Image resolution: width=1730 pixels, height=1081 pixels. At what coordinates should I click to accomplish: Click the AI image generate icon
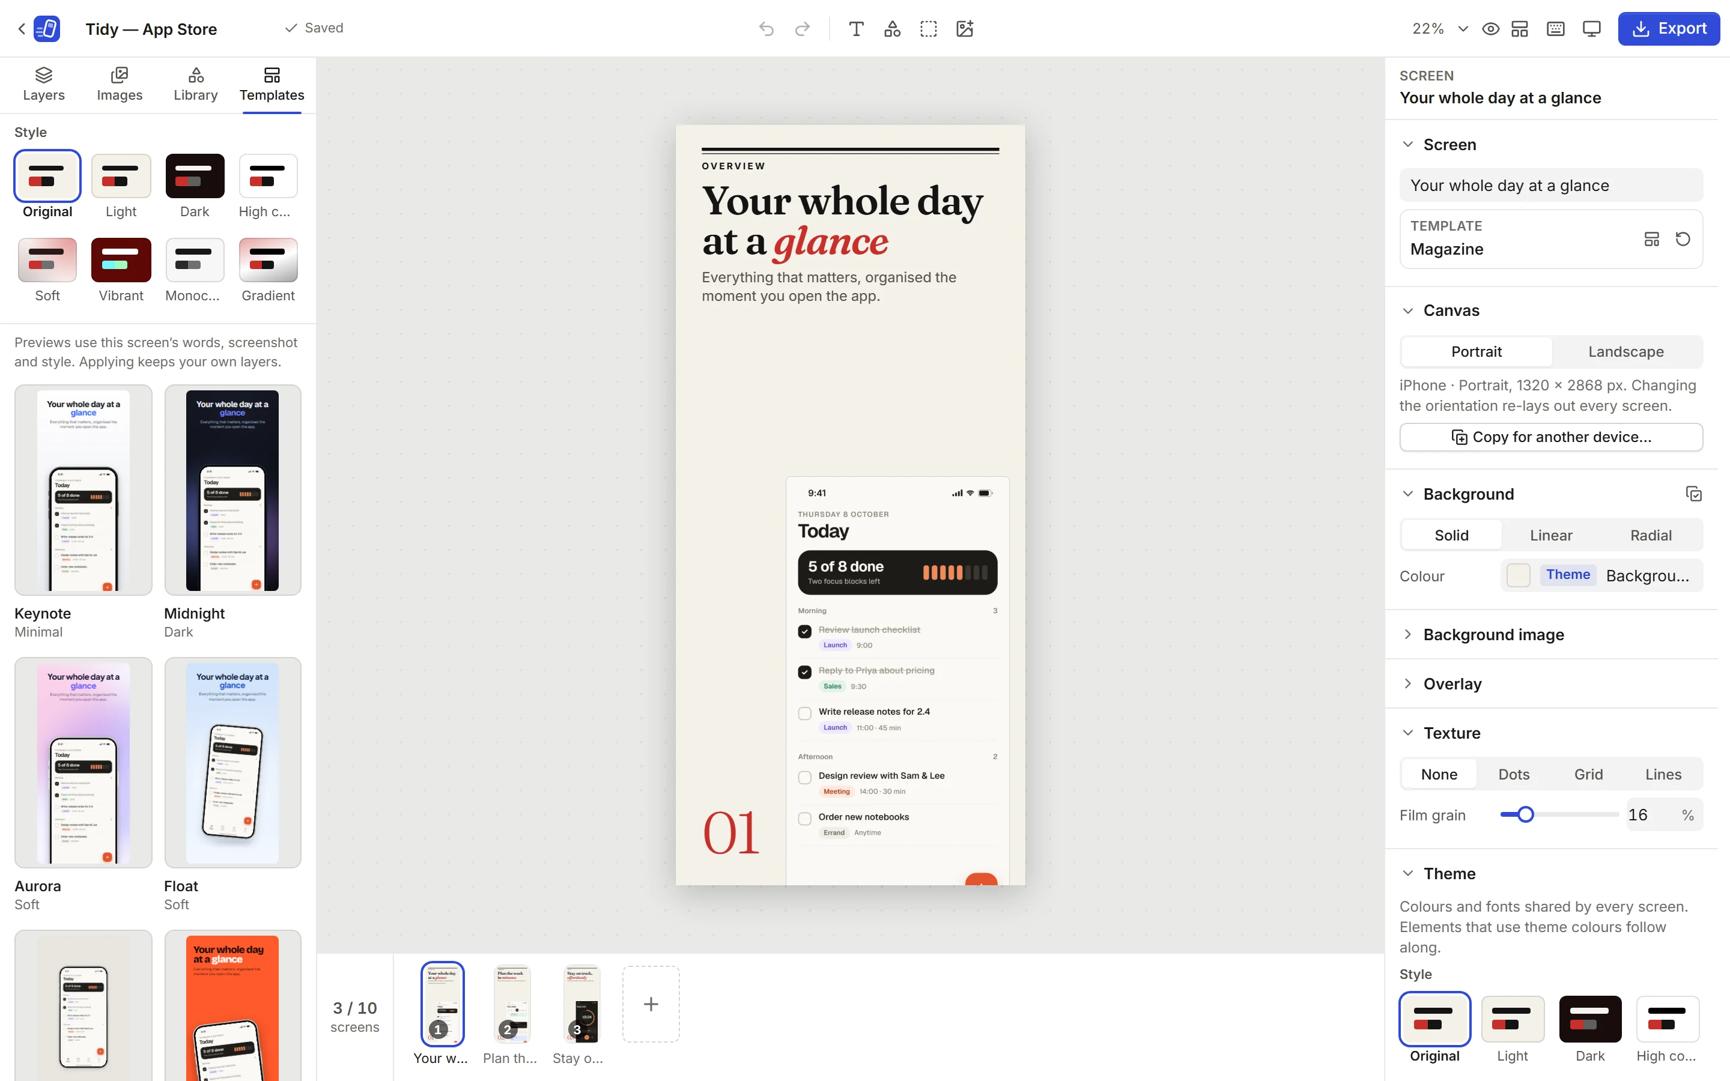(x=965, y=29)
